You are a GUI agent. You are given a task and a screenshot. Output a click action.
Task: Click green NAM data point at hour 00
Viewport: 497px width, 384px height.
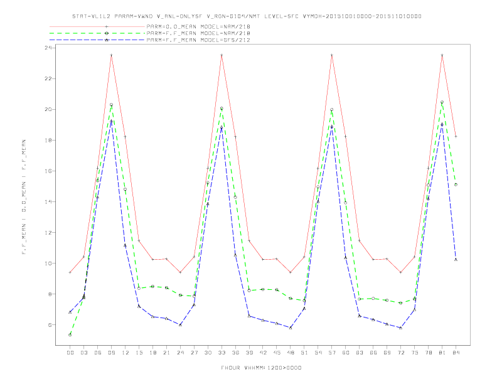70,335
